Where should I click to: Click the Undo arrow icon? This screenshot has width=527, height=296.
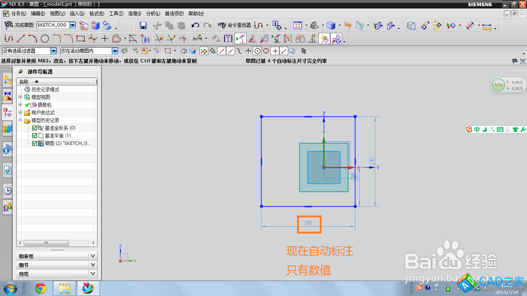[196, 25]
